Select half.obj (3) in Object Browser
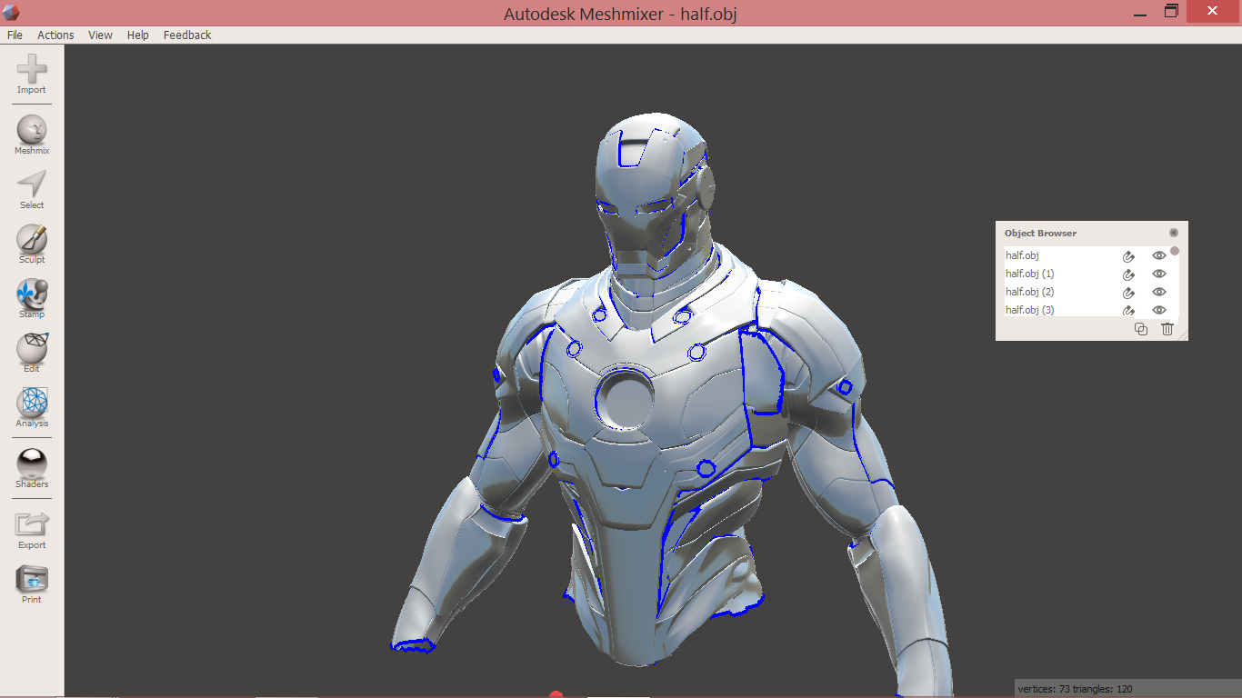 [1029, 310]
